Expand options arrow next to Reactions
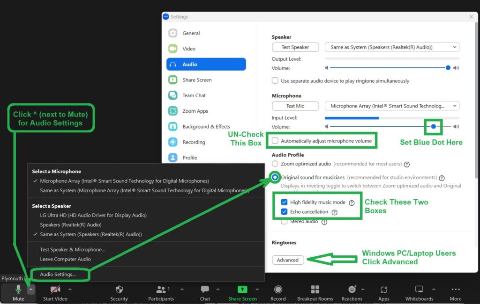Image resolution: width=480 pixels, height=304 pixels. (363, 289)
